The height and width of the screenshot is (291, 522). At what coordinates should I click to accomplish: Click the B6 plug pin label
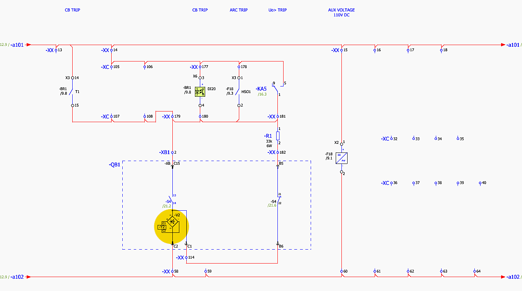coord(281,246)
